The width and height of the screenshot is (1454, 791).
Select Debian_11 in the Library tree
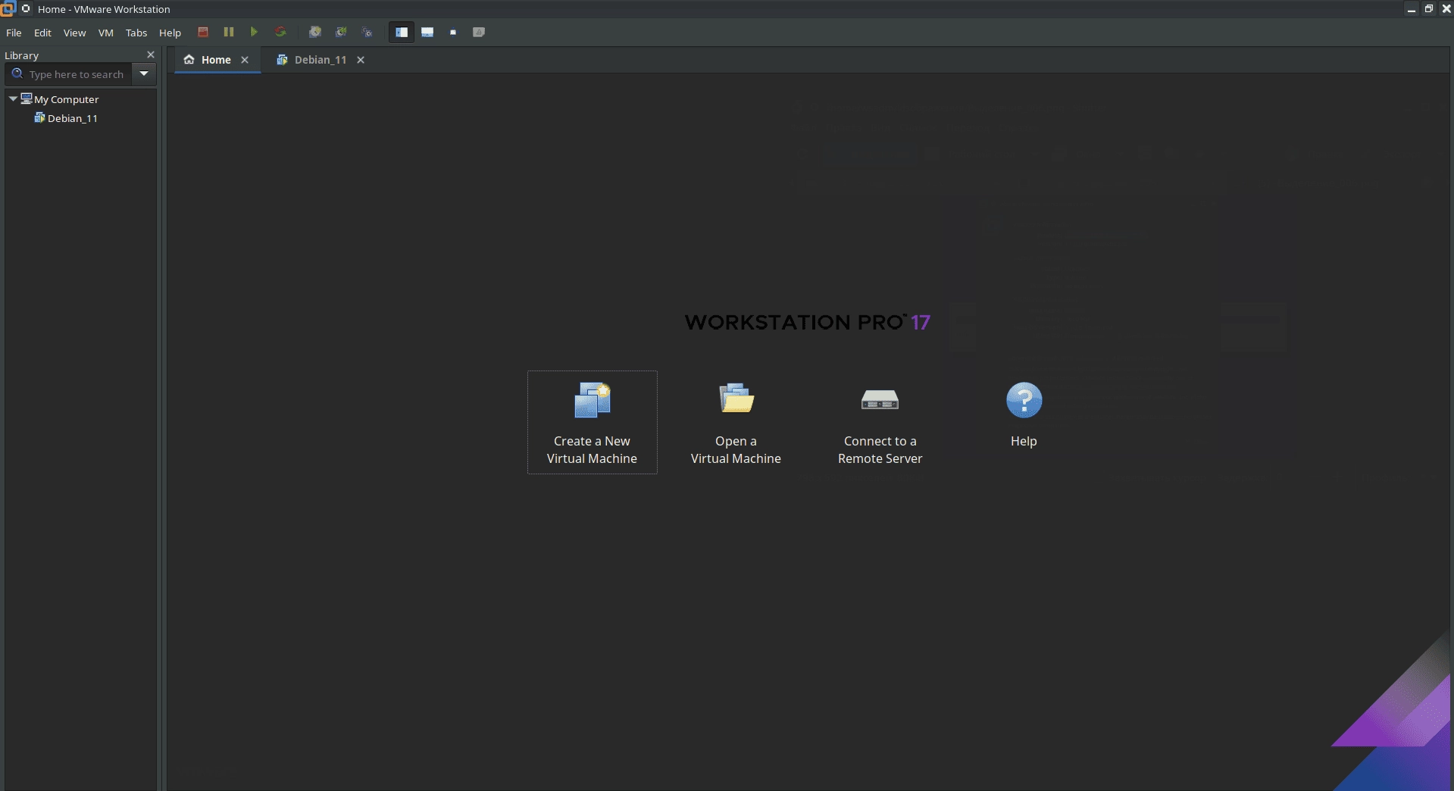(73, 118)
